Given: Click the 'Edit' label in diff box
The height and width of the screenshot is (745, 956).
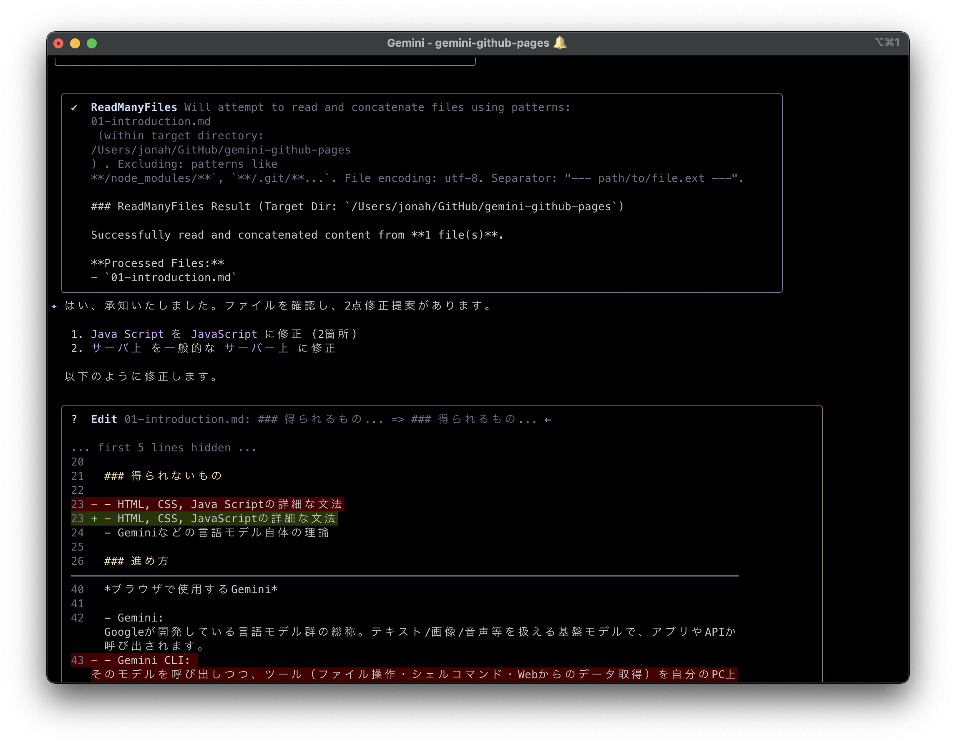Looking at the screenshot, I should tap(104, 419).
